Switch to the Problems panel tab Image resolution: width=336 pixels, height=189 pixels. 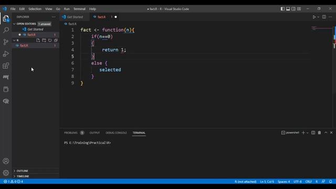(x=74, y=133)
